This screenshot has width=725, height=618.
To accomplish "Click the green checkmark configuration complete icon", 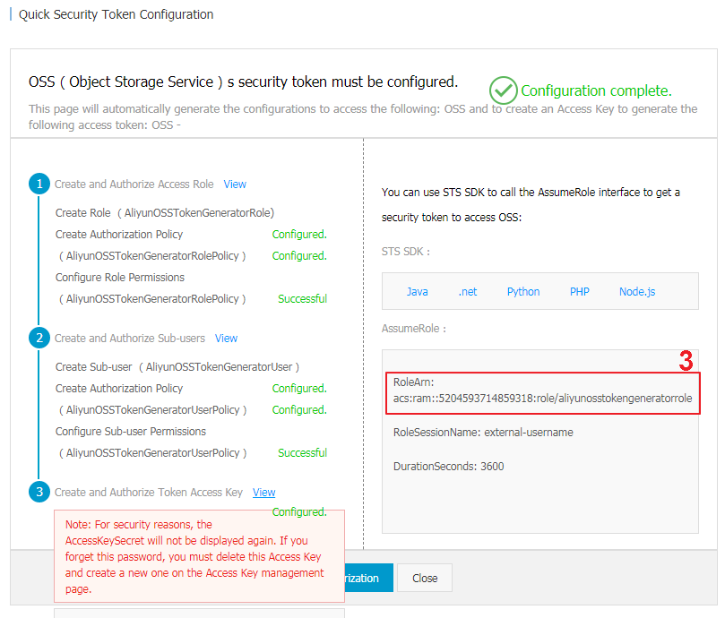I will [x=503, y=90].
